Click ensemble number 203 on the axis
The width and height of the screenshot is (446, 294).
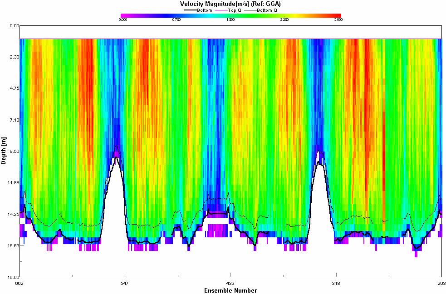(x=442, y=283)
